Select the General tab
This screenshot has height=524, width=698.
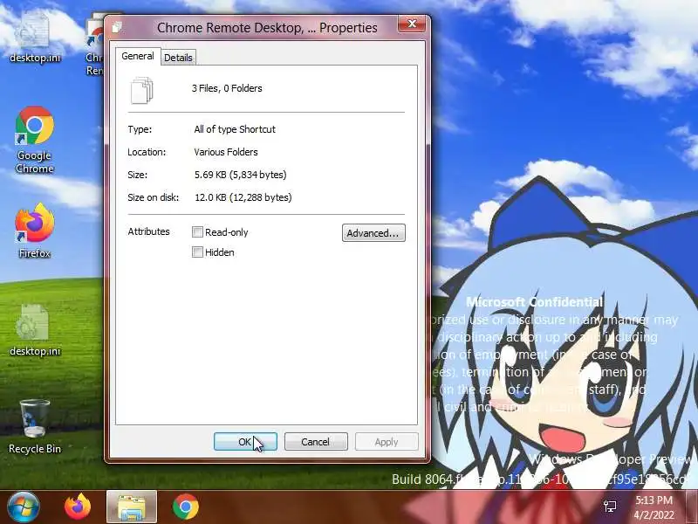[138, 56]
